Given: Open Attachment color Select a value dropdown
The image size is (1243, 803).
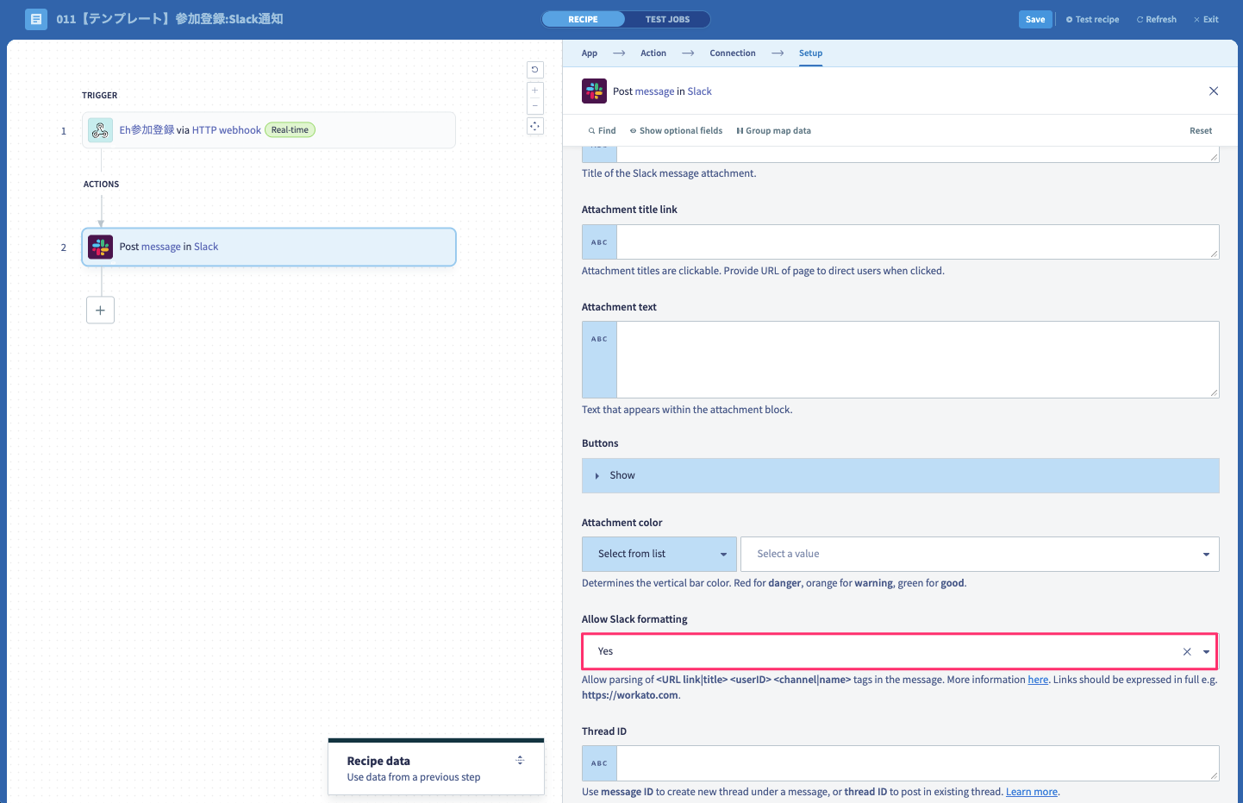Looking at the screenshot, I should click(980, 554).
